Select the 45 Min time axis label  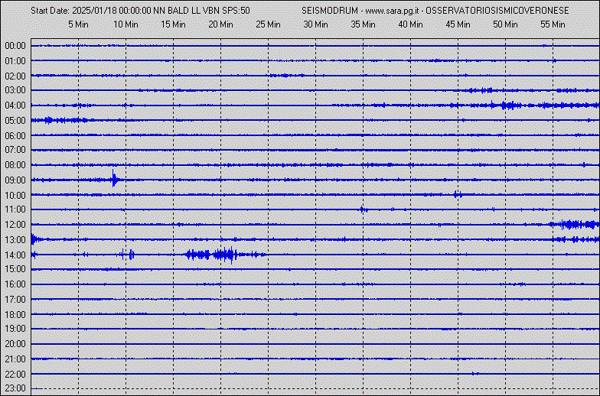point(458,24)
